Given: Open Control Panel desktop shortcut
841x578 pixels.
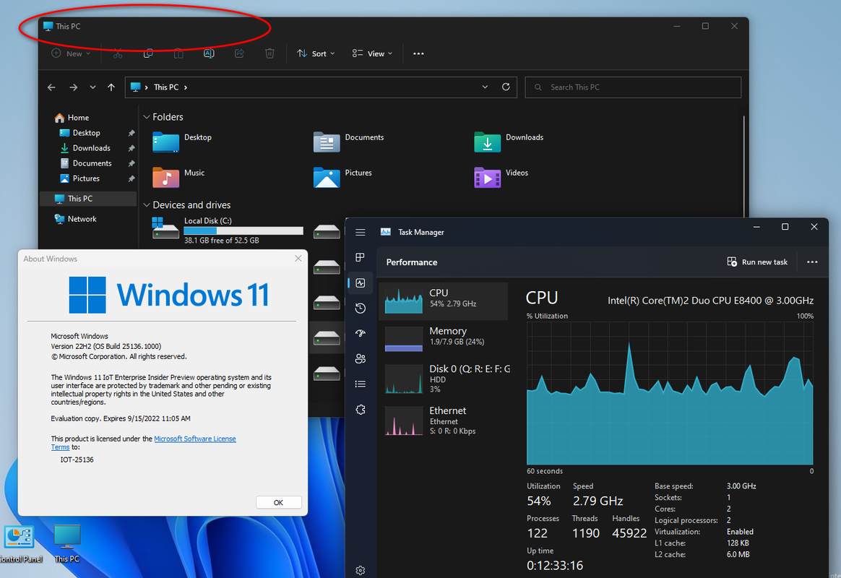Looking at the screenshot, I should coord(20,544).
